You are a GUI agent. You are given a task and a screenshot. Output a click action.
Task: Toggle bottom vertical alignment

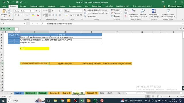pyautogui.click(x=49, y=11)
